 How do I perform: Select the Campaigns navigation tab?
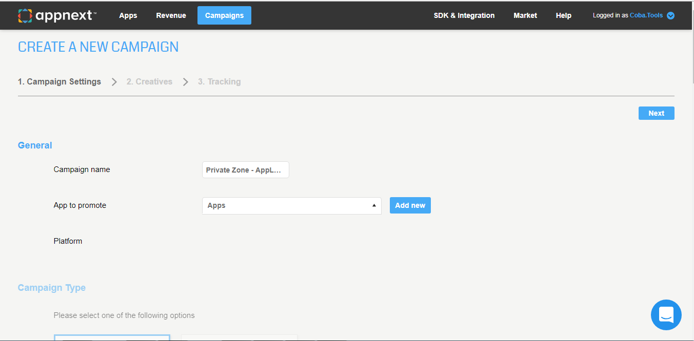point(224,15)
